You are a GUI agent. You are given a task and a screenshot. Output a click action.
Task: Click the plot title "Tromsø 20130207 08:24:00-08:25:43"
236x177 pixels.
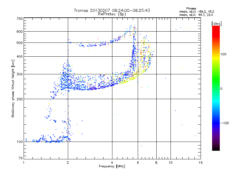(x=112, y=10)
